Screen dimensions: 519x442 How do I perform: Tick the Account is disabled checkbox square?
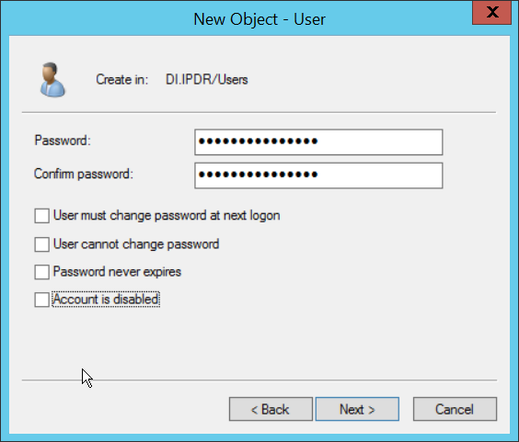coord(42,300)
